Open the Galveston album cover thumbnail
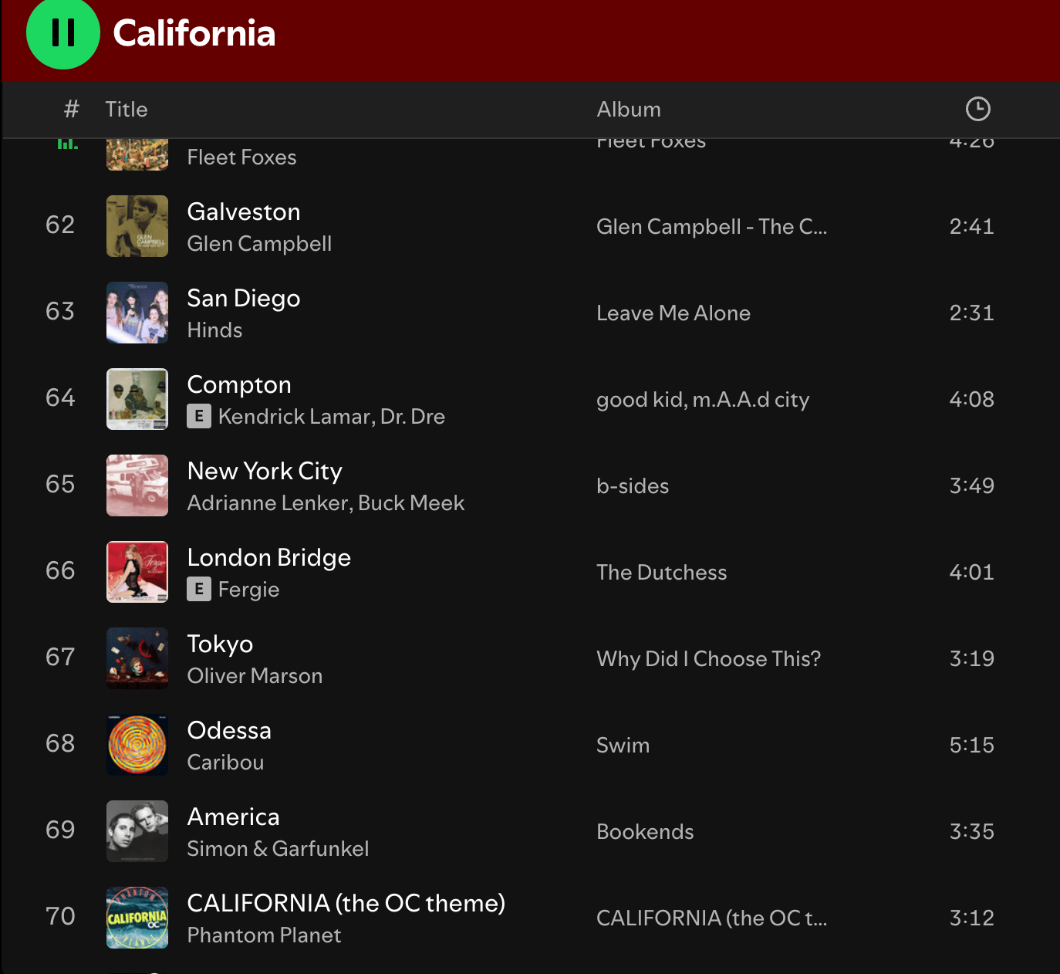 point(137,226)
